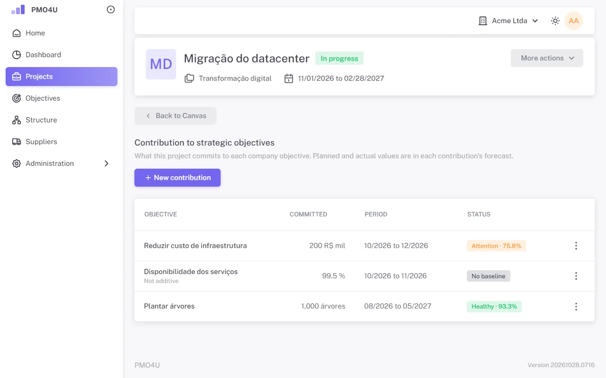Click the Healthy · 93.3% status badge
606x378 pixels.
tap(494, 306)
